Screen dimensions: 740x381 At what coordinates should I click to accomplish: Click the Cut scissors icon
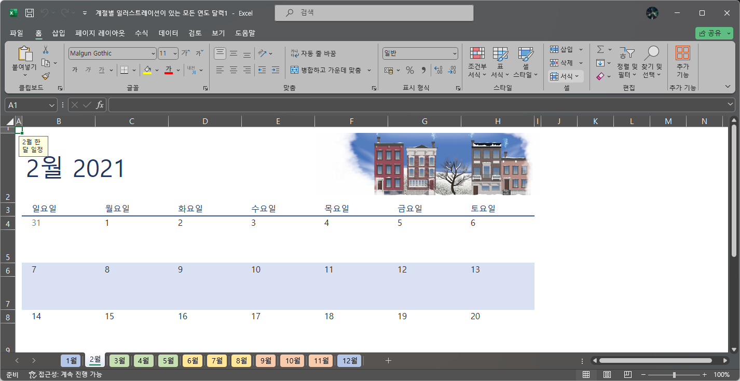click(x=46, y=49)
